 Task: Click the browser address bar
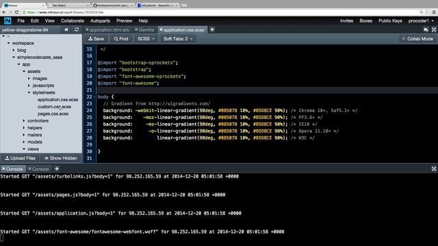pos(220,12)
